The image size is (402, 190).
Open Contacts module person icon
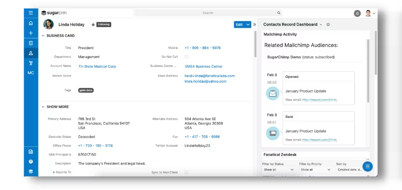pos(31,53)
